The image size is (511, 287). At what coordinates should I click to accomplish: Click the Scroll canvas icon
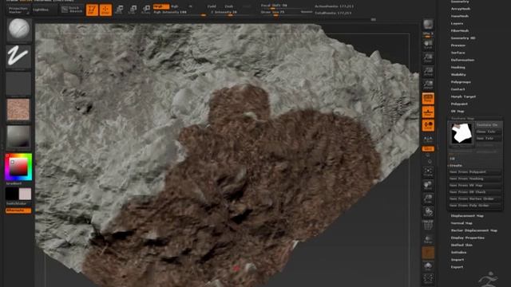[428, 45]
